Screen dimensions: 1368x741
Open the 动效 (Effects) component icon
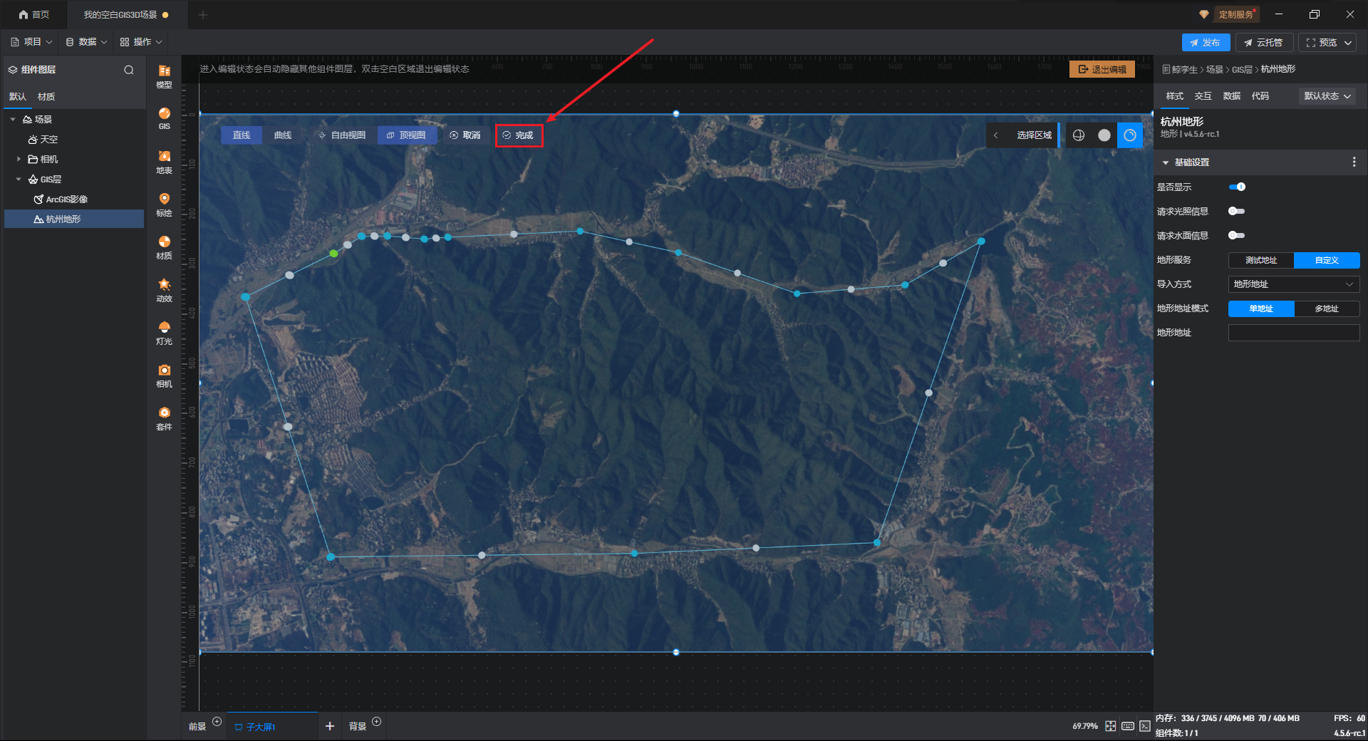coord(164,289)
